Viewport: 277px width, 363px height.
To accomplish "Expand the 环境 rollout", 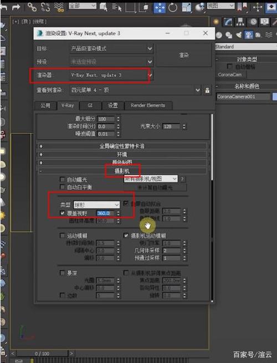I will [x=122, y=154].
